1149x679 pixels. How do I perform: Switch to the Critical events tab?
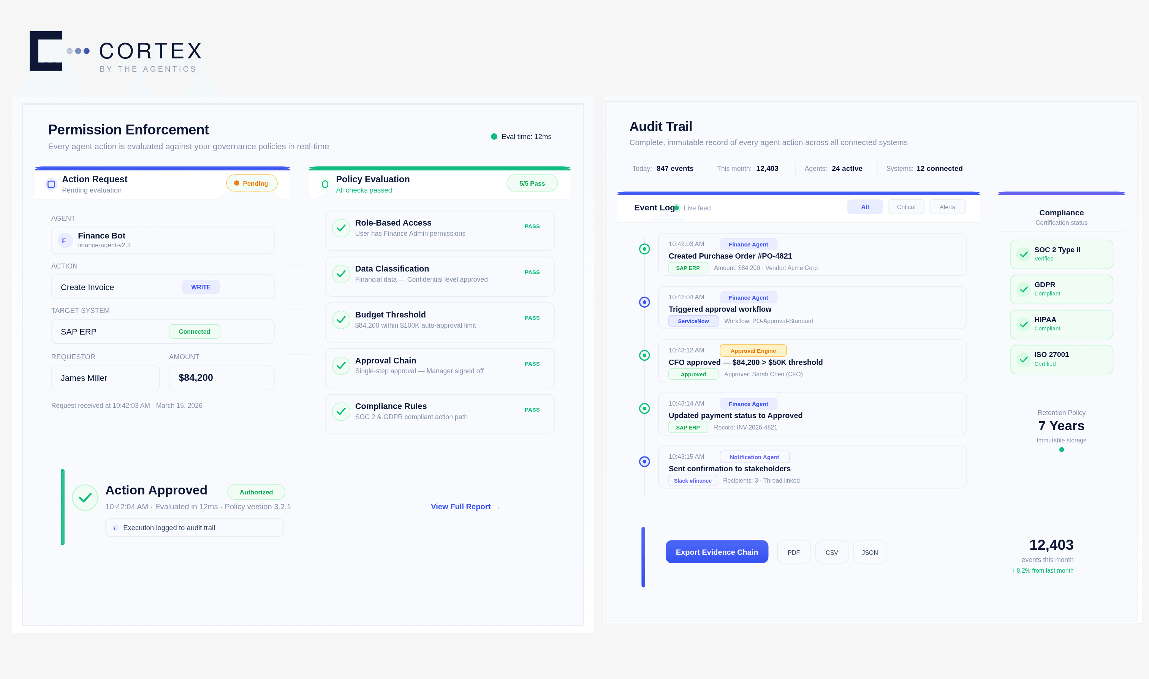[x=905, y=207]
